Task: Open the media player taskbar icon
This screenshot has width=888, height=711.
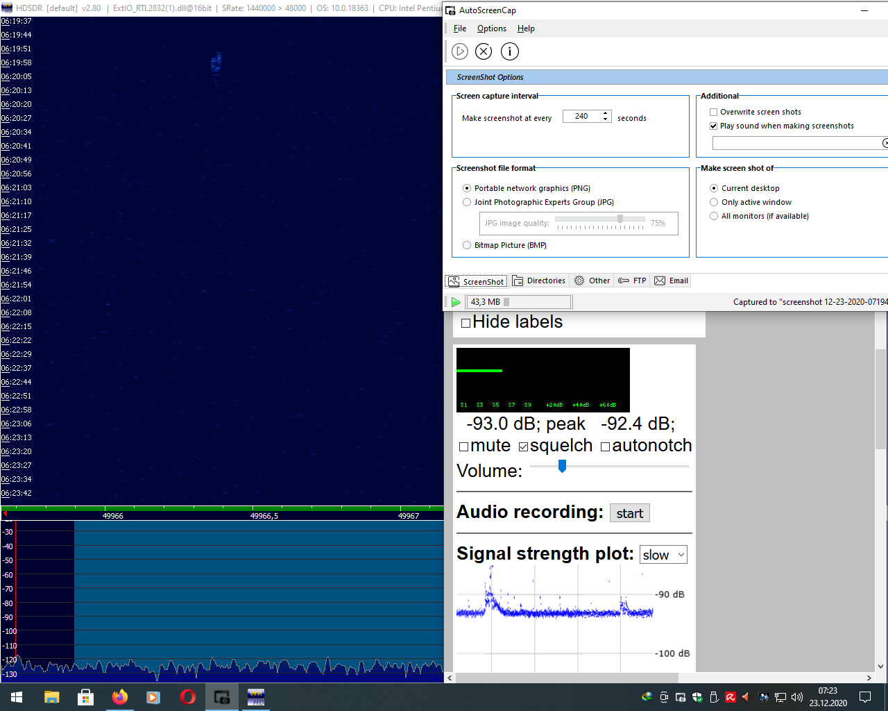Action: (153, 697)
